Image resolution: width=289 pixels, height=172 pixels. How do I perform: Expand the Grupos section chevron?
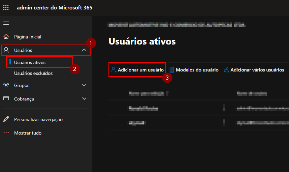tap(84, 85)
